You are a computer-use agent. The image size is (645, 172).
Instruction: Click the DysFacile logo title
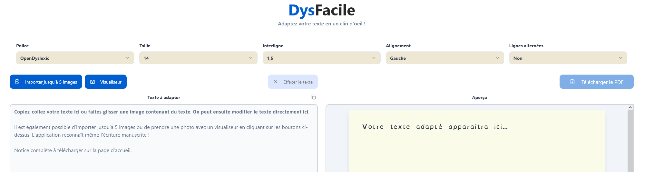(x=321, y=10)
